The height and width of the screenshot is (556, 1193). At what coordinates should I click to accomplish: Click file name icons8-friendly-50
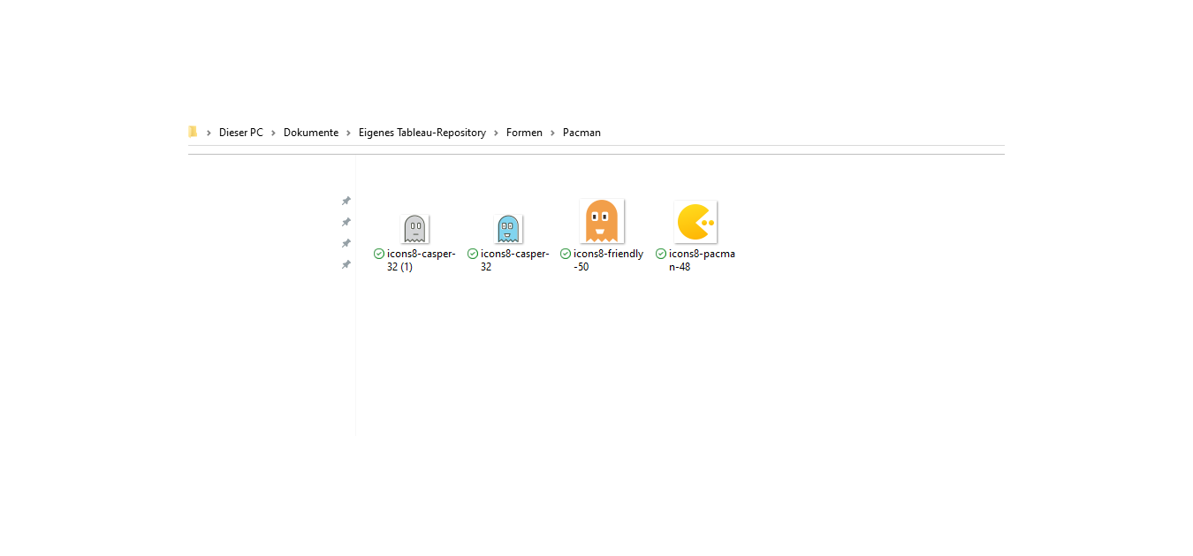608,260
